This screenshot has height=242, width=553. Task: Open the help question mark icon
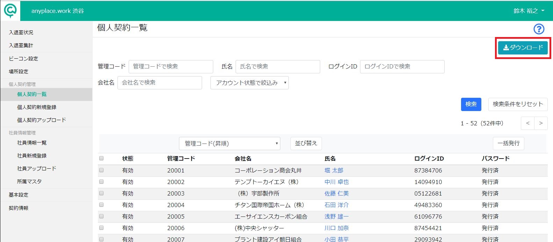pos(539,29)
